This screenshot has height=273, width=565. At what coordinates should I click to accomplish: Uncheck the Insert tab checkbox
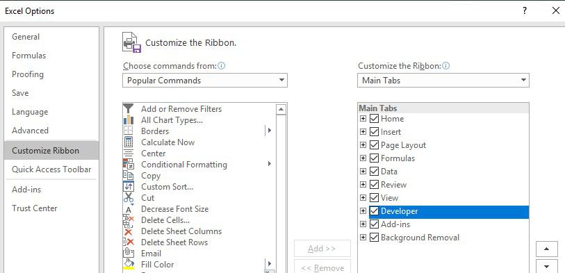pyautogui.click(x=374, y=132)
